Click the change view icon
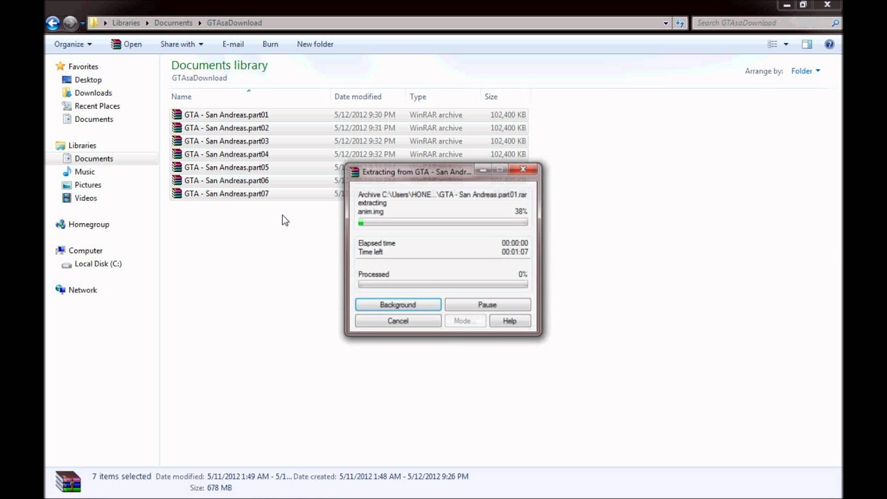The width and height of the screenshot is (887, 499). (773, 44)
